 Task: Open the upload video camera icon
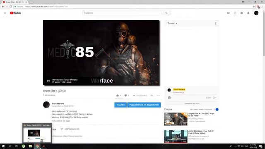click(228, 13)
